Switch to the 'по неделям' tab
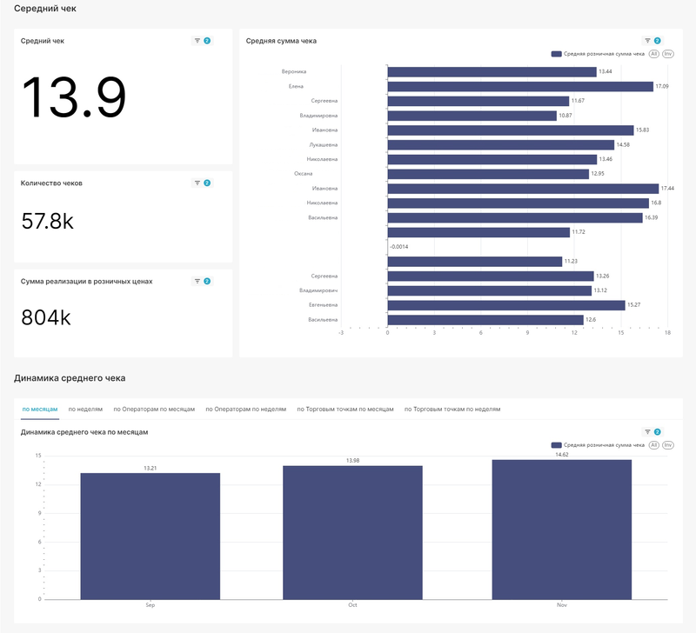 85,409
